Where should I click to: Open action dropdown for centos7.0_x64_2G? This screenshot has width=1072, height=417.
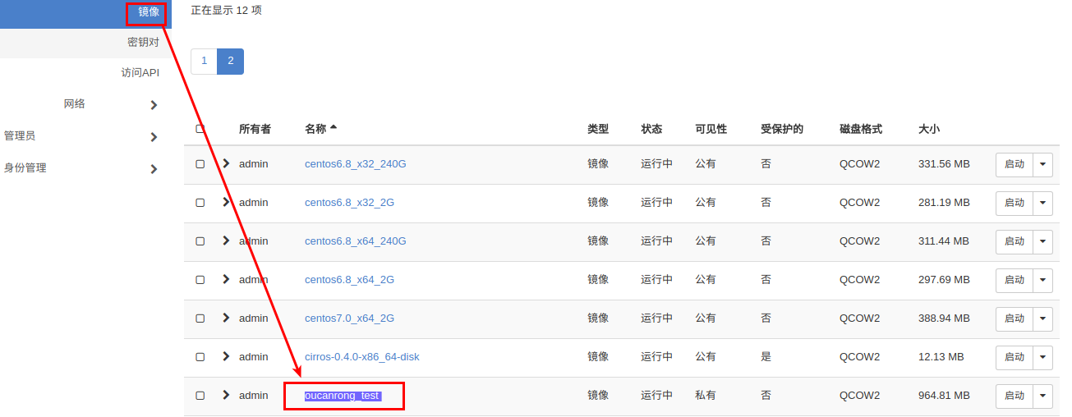tap(1042, 318)
